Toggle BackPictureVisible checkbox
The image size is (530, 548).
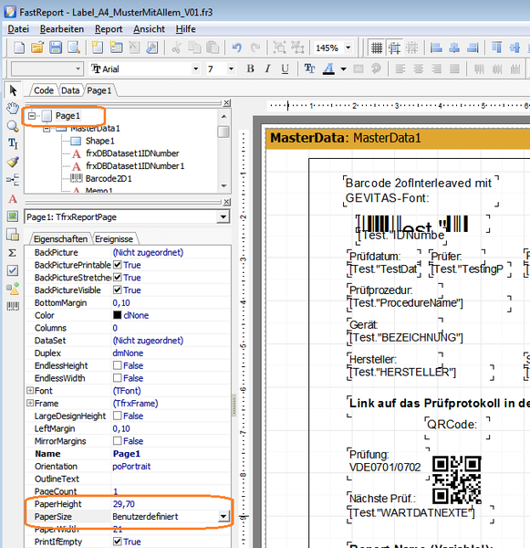(x=118, y=290)
